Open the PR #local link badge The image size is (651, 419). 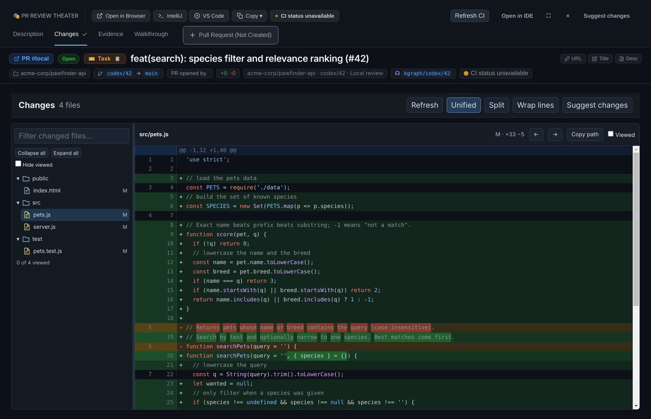tap(31, 59)
